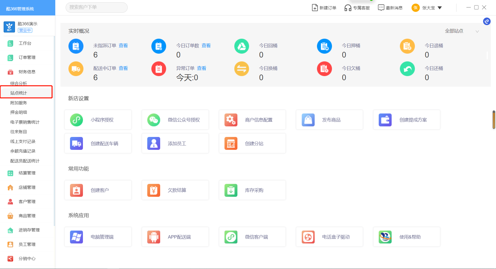Open 发布商品 shopping bag icon

click(x=308, y=120)
